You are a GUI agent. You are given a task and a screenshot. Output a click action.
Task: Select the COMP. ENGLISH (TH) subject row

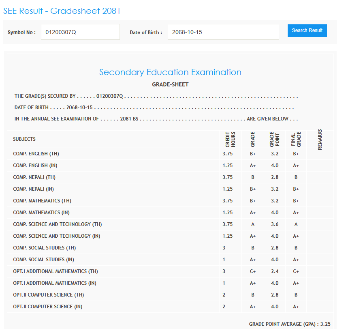coord(36,154)
